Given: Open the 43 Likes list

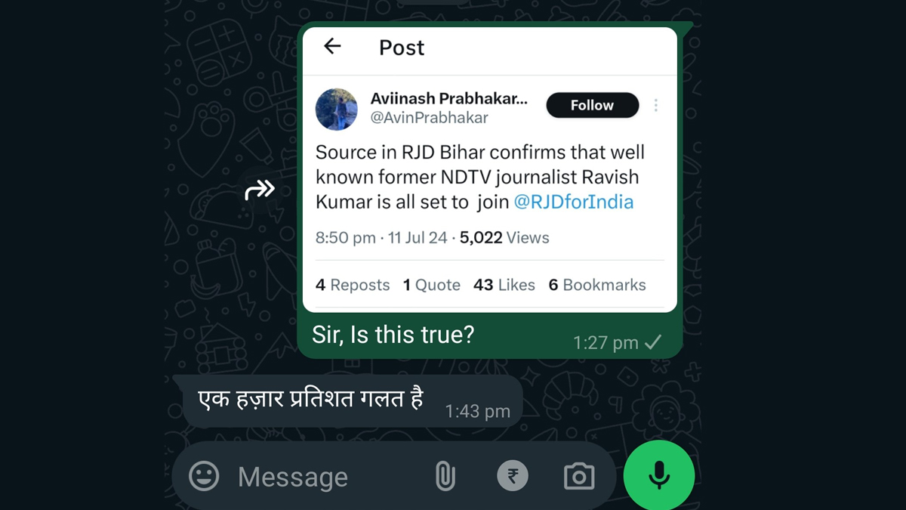Looking at the screenshot, I should (x=504, y=285).
